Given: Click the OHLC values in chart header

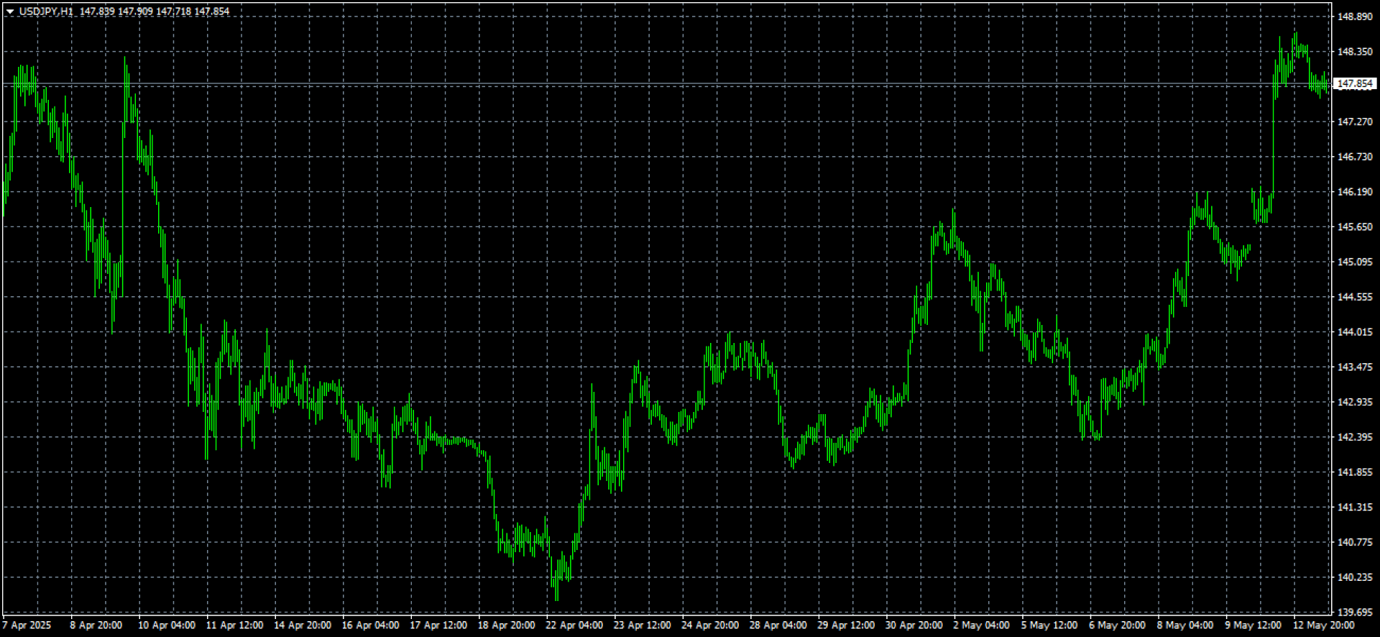Looking at the screenshot, I should [155, 12].
